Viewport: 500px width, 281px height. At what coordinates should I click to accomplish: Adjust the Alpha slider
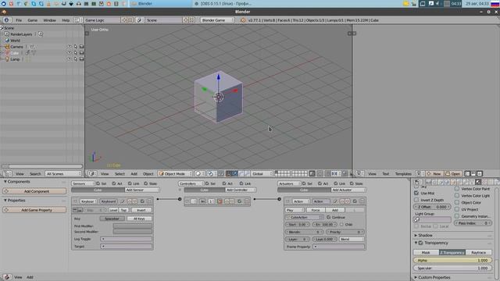(x=453, y=260)
